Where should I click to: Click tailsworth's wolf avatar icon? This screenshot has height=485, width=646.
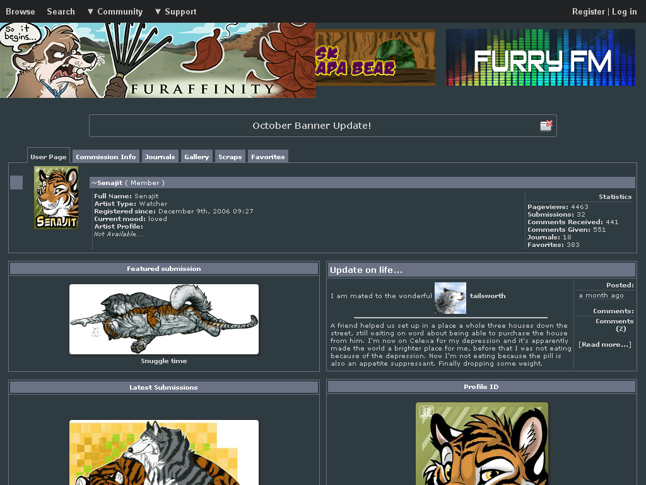tap(450, 298)
